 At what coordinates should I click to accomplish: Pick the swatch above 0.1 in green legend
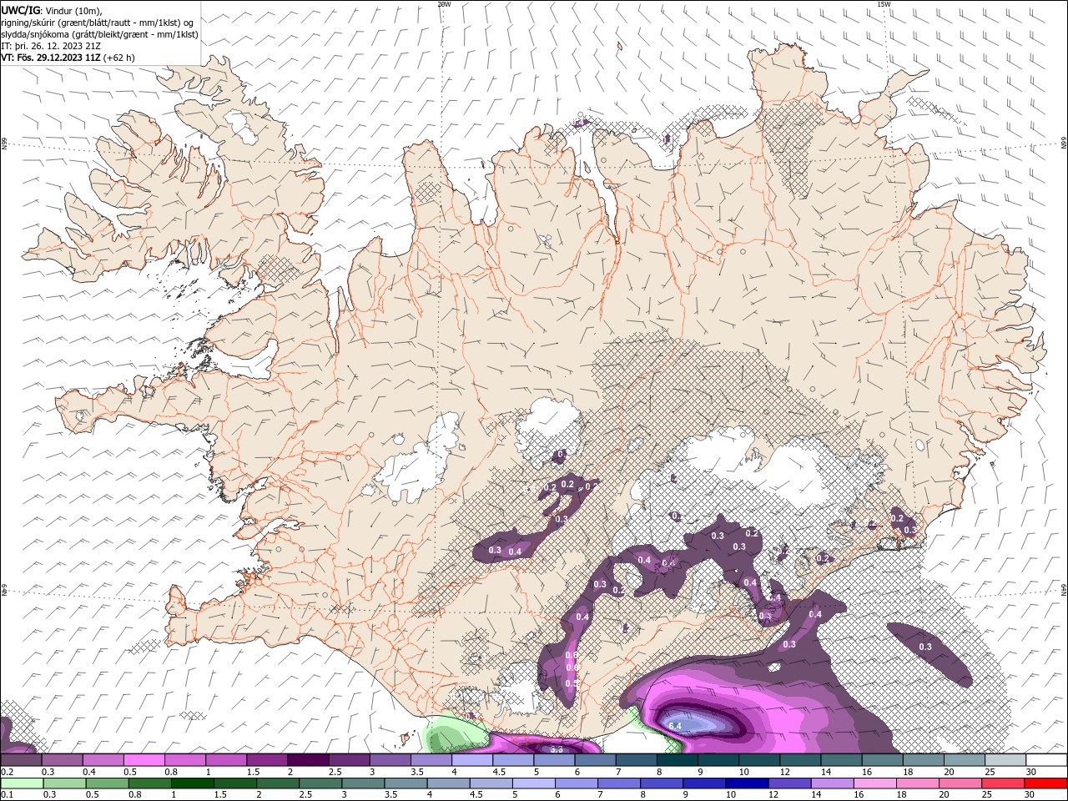click(x=22, y=783)
